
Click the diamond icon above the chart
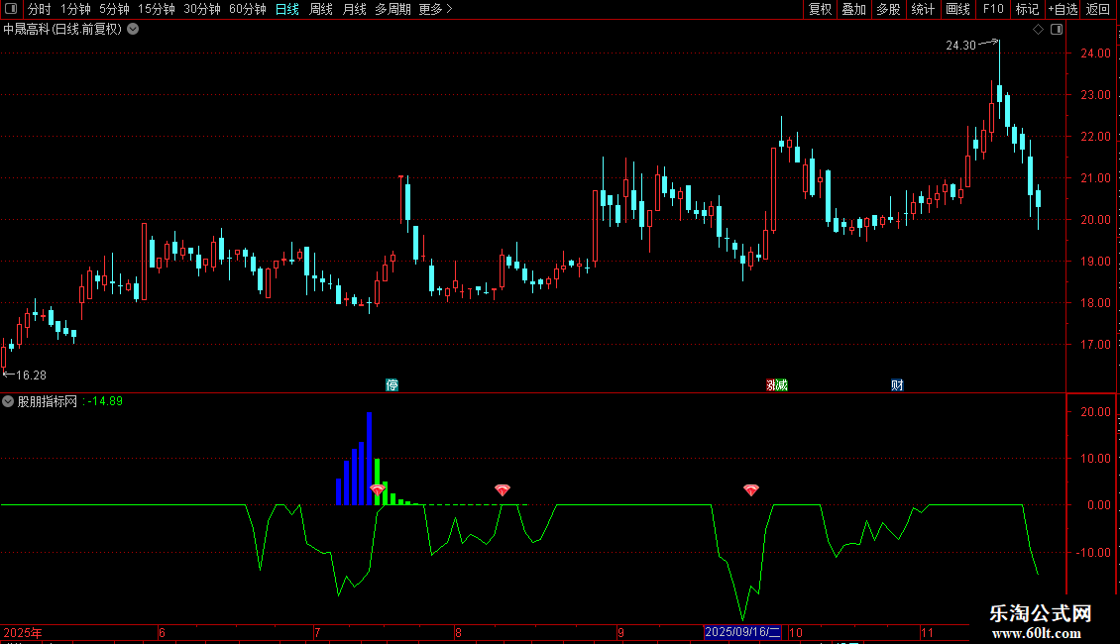[1039, 30]
